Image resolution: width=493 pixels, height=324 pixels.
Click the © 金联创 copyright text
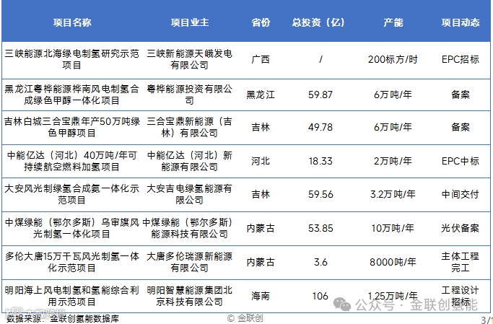(245, 318)
